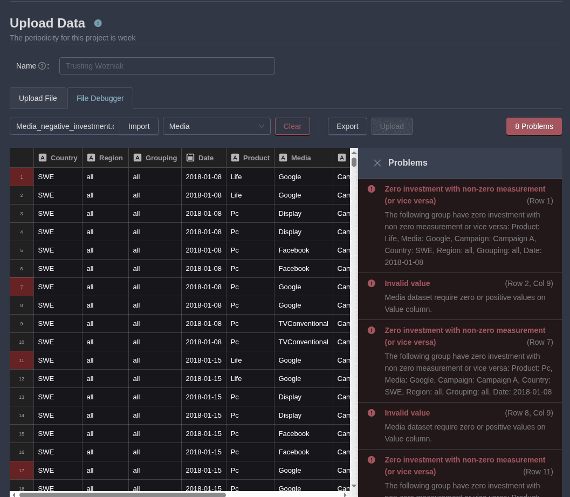Click the help icon next to Name

click(42, 66)
